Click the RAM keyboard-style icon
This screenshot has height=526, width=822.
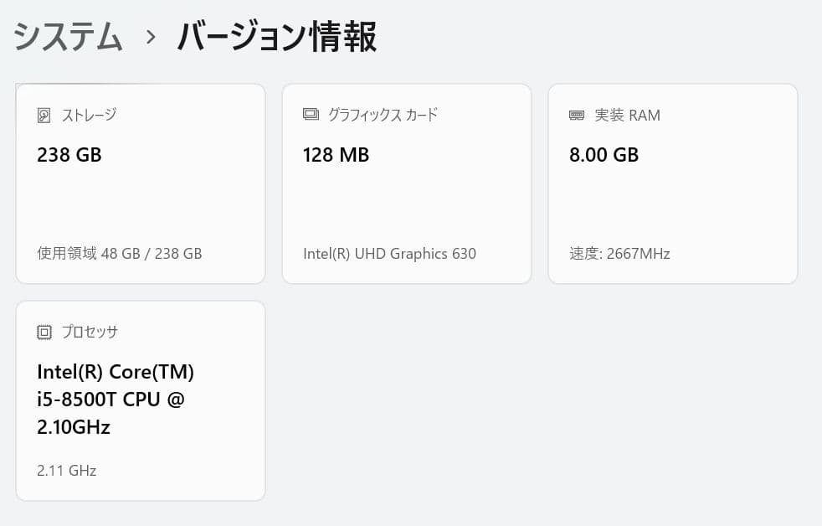coord(577,115)
